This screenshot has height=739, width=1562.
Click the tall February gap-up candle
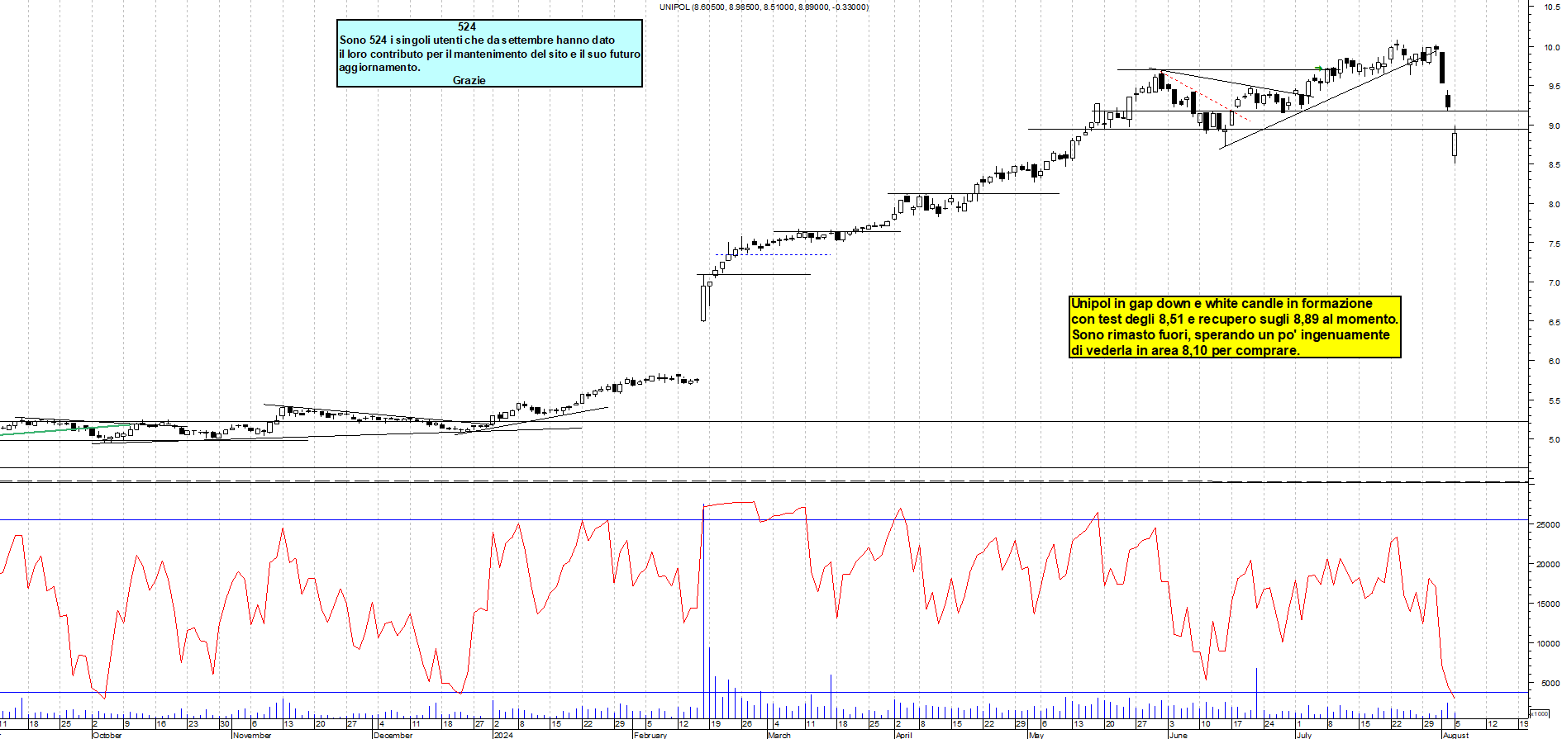703,303
